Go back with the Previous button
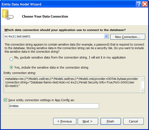 pos(65,121)
